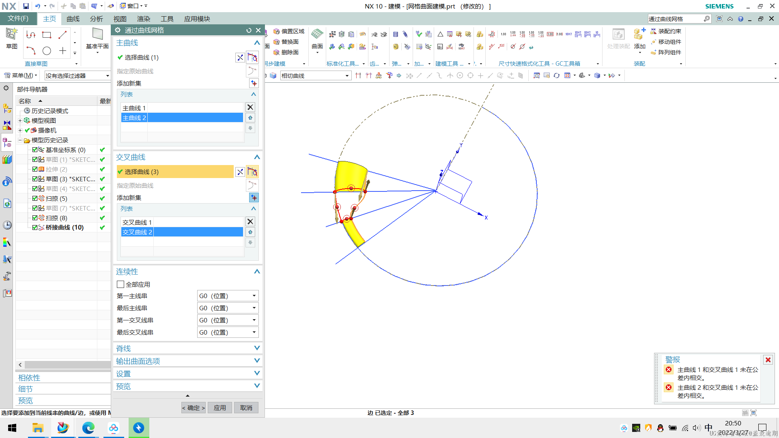Screen dimensions: 779x438
Task: Click the Menu 菜单(M) button
Action: pos(20,75)
